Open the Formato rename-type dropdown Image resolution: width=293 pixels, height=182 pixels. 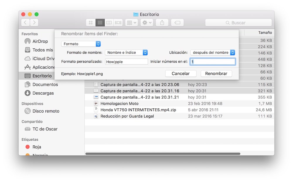click(81, 44)
